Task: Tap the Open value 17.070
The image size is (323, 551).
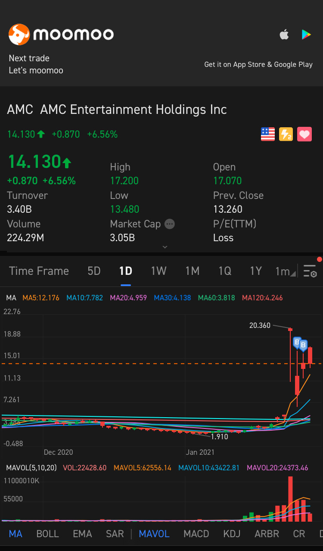Action: click(x=227, y=181)
